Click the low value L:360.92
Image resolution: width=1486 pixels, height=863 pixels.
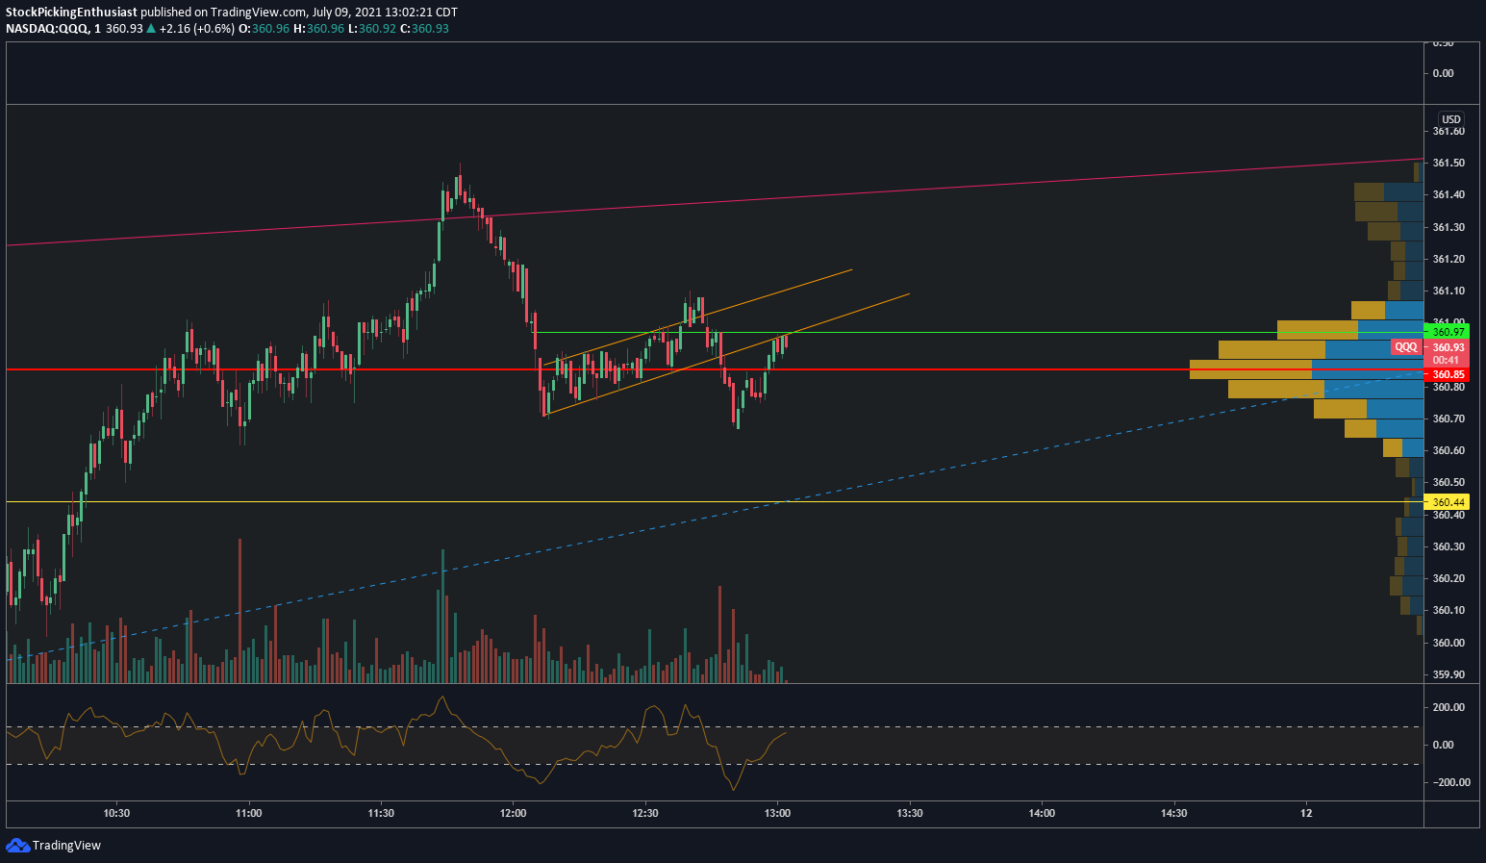pyautogui.click(x=372, y=29)
